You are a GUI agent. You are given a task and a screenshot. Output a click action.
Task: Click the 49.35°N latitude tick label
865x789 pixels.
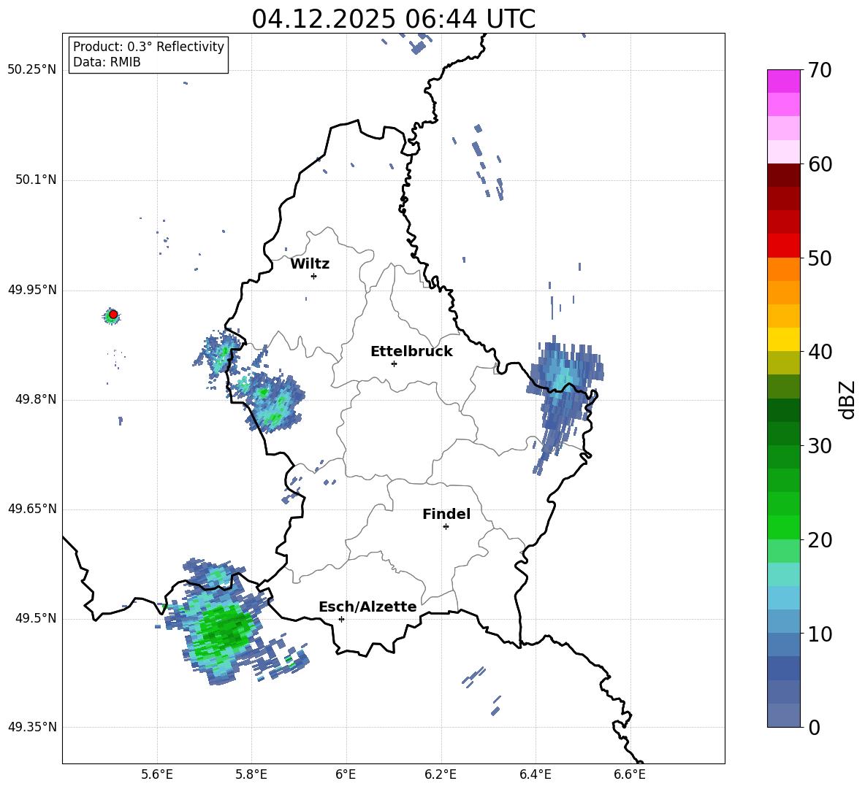point(32,727)
